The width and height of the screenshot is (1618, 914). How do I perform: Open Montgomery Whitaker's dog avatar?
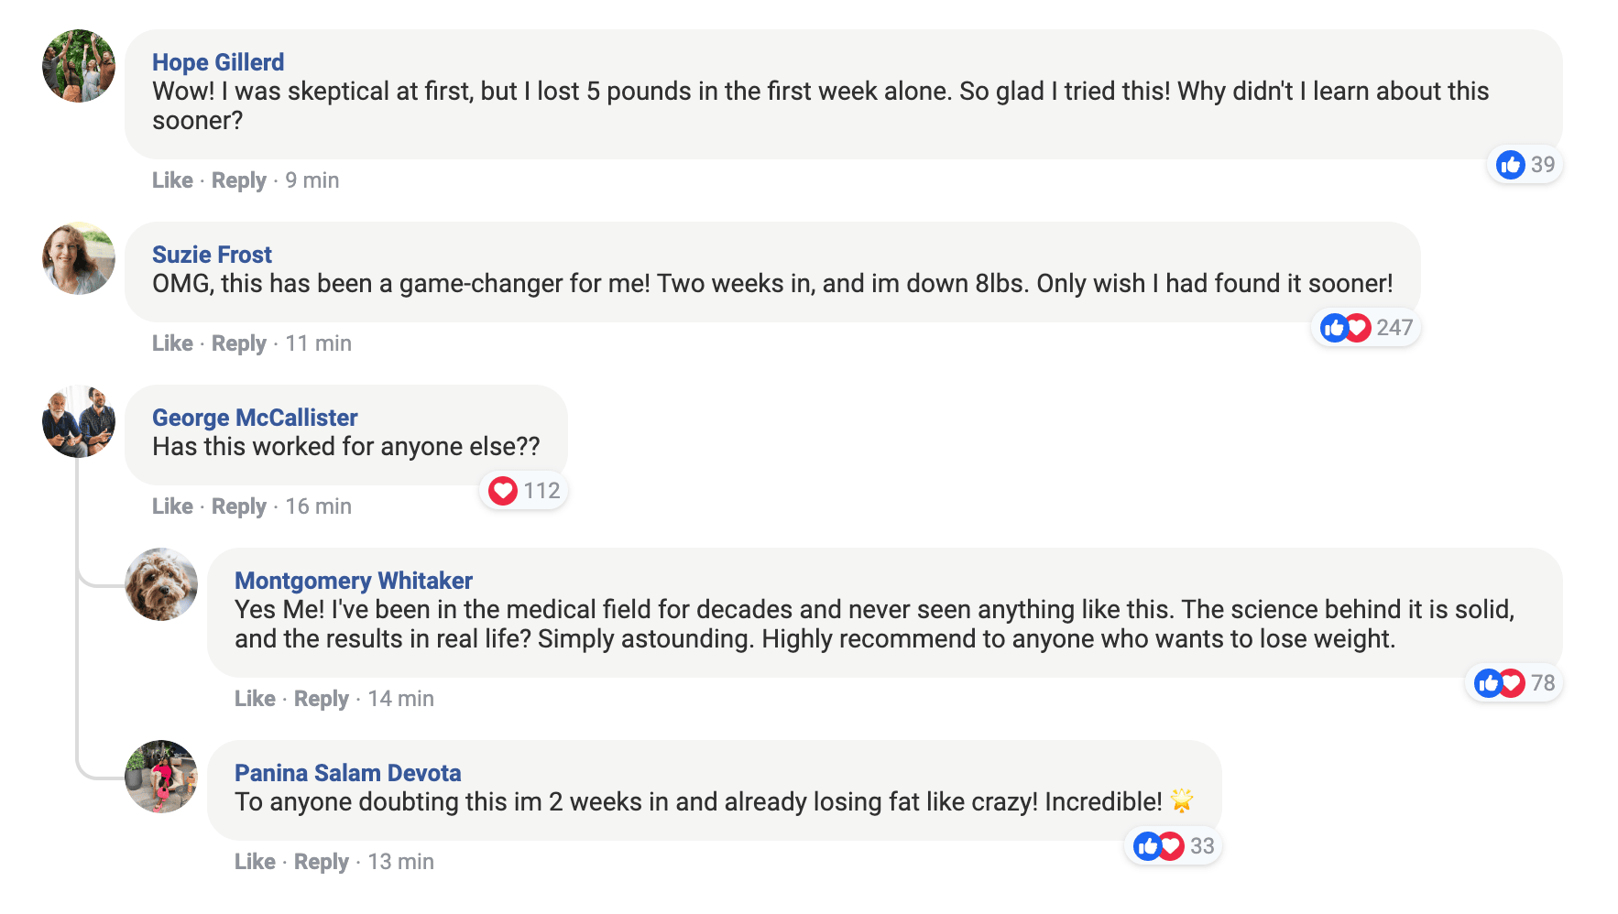click(x=161, y=584)
